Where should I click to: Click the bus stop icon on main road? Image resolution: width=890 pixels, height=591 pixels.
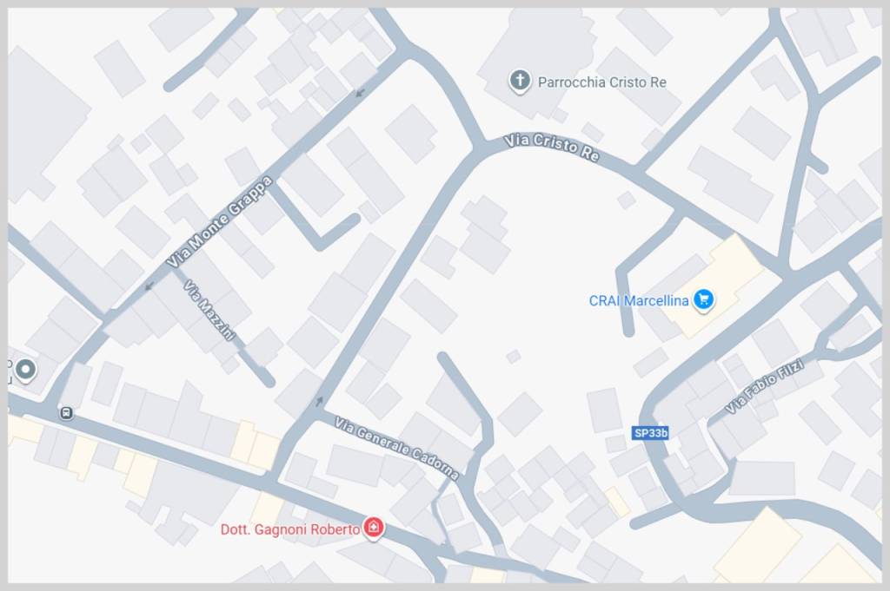coord(66,413)
